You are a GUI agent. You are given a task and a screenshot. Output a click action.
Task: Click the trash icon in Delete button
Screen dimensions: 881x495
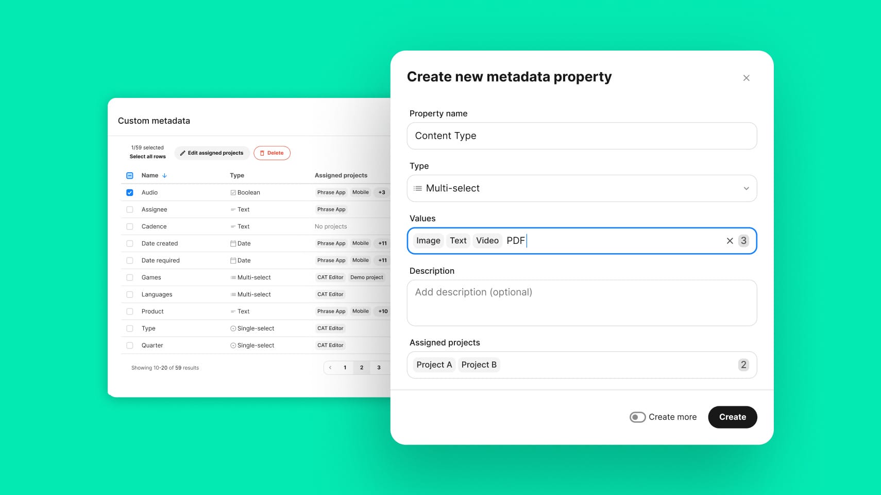tap(262, 153)
